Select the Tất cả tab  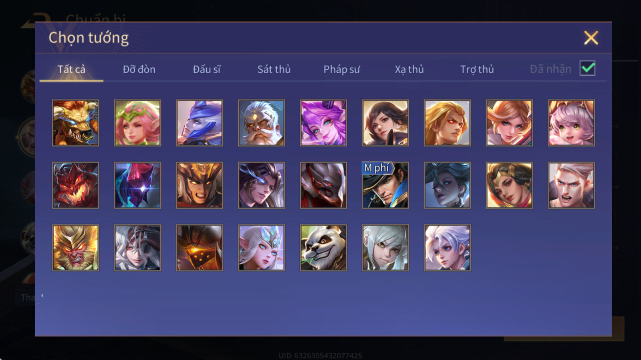pos(71,69)
